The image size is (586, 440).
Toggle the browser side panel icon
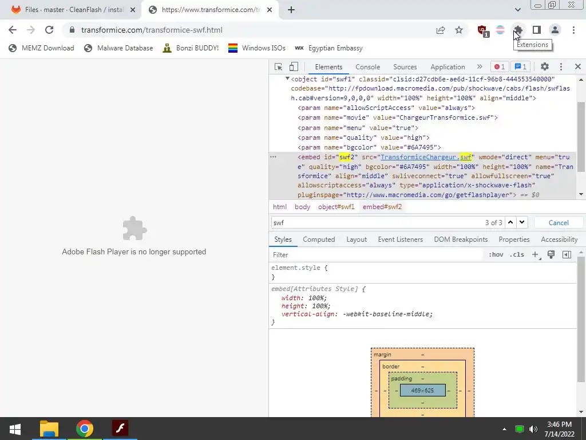coord(537,30)
